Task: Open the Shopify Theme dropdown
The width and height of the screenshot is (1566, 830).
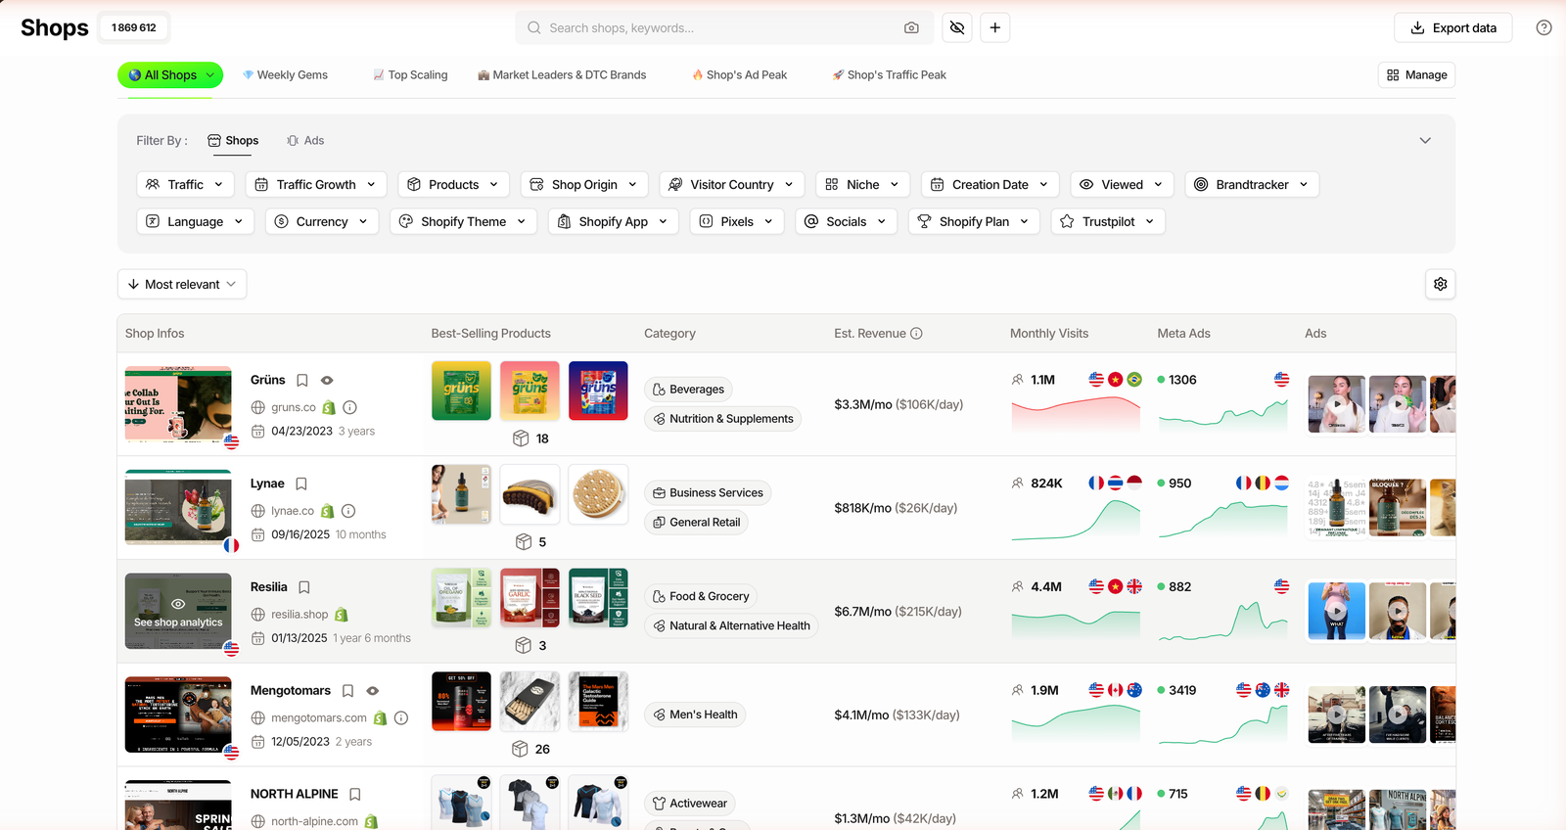Action: click(464, 221)
